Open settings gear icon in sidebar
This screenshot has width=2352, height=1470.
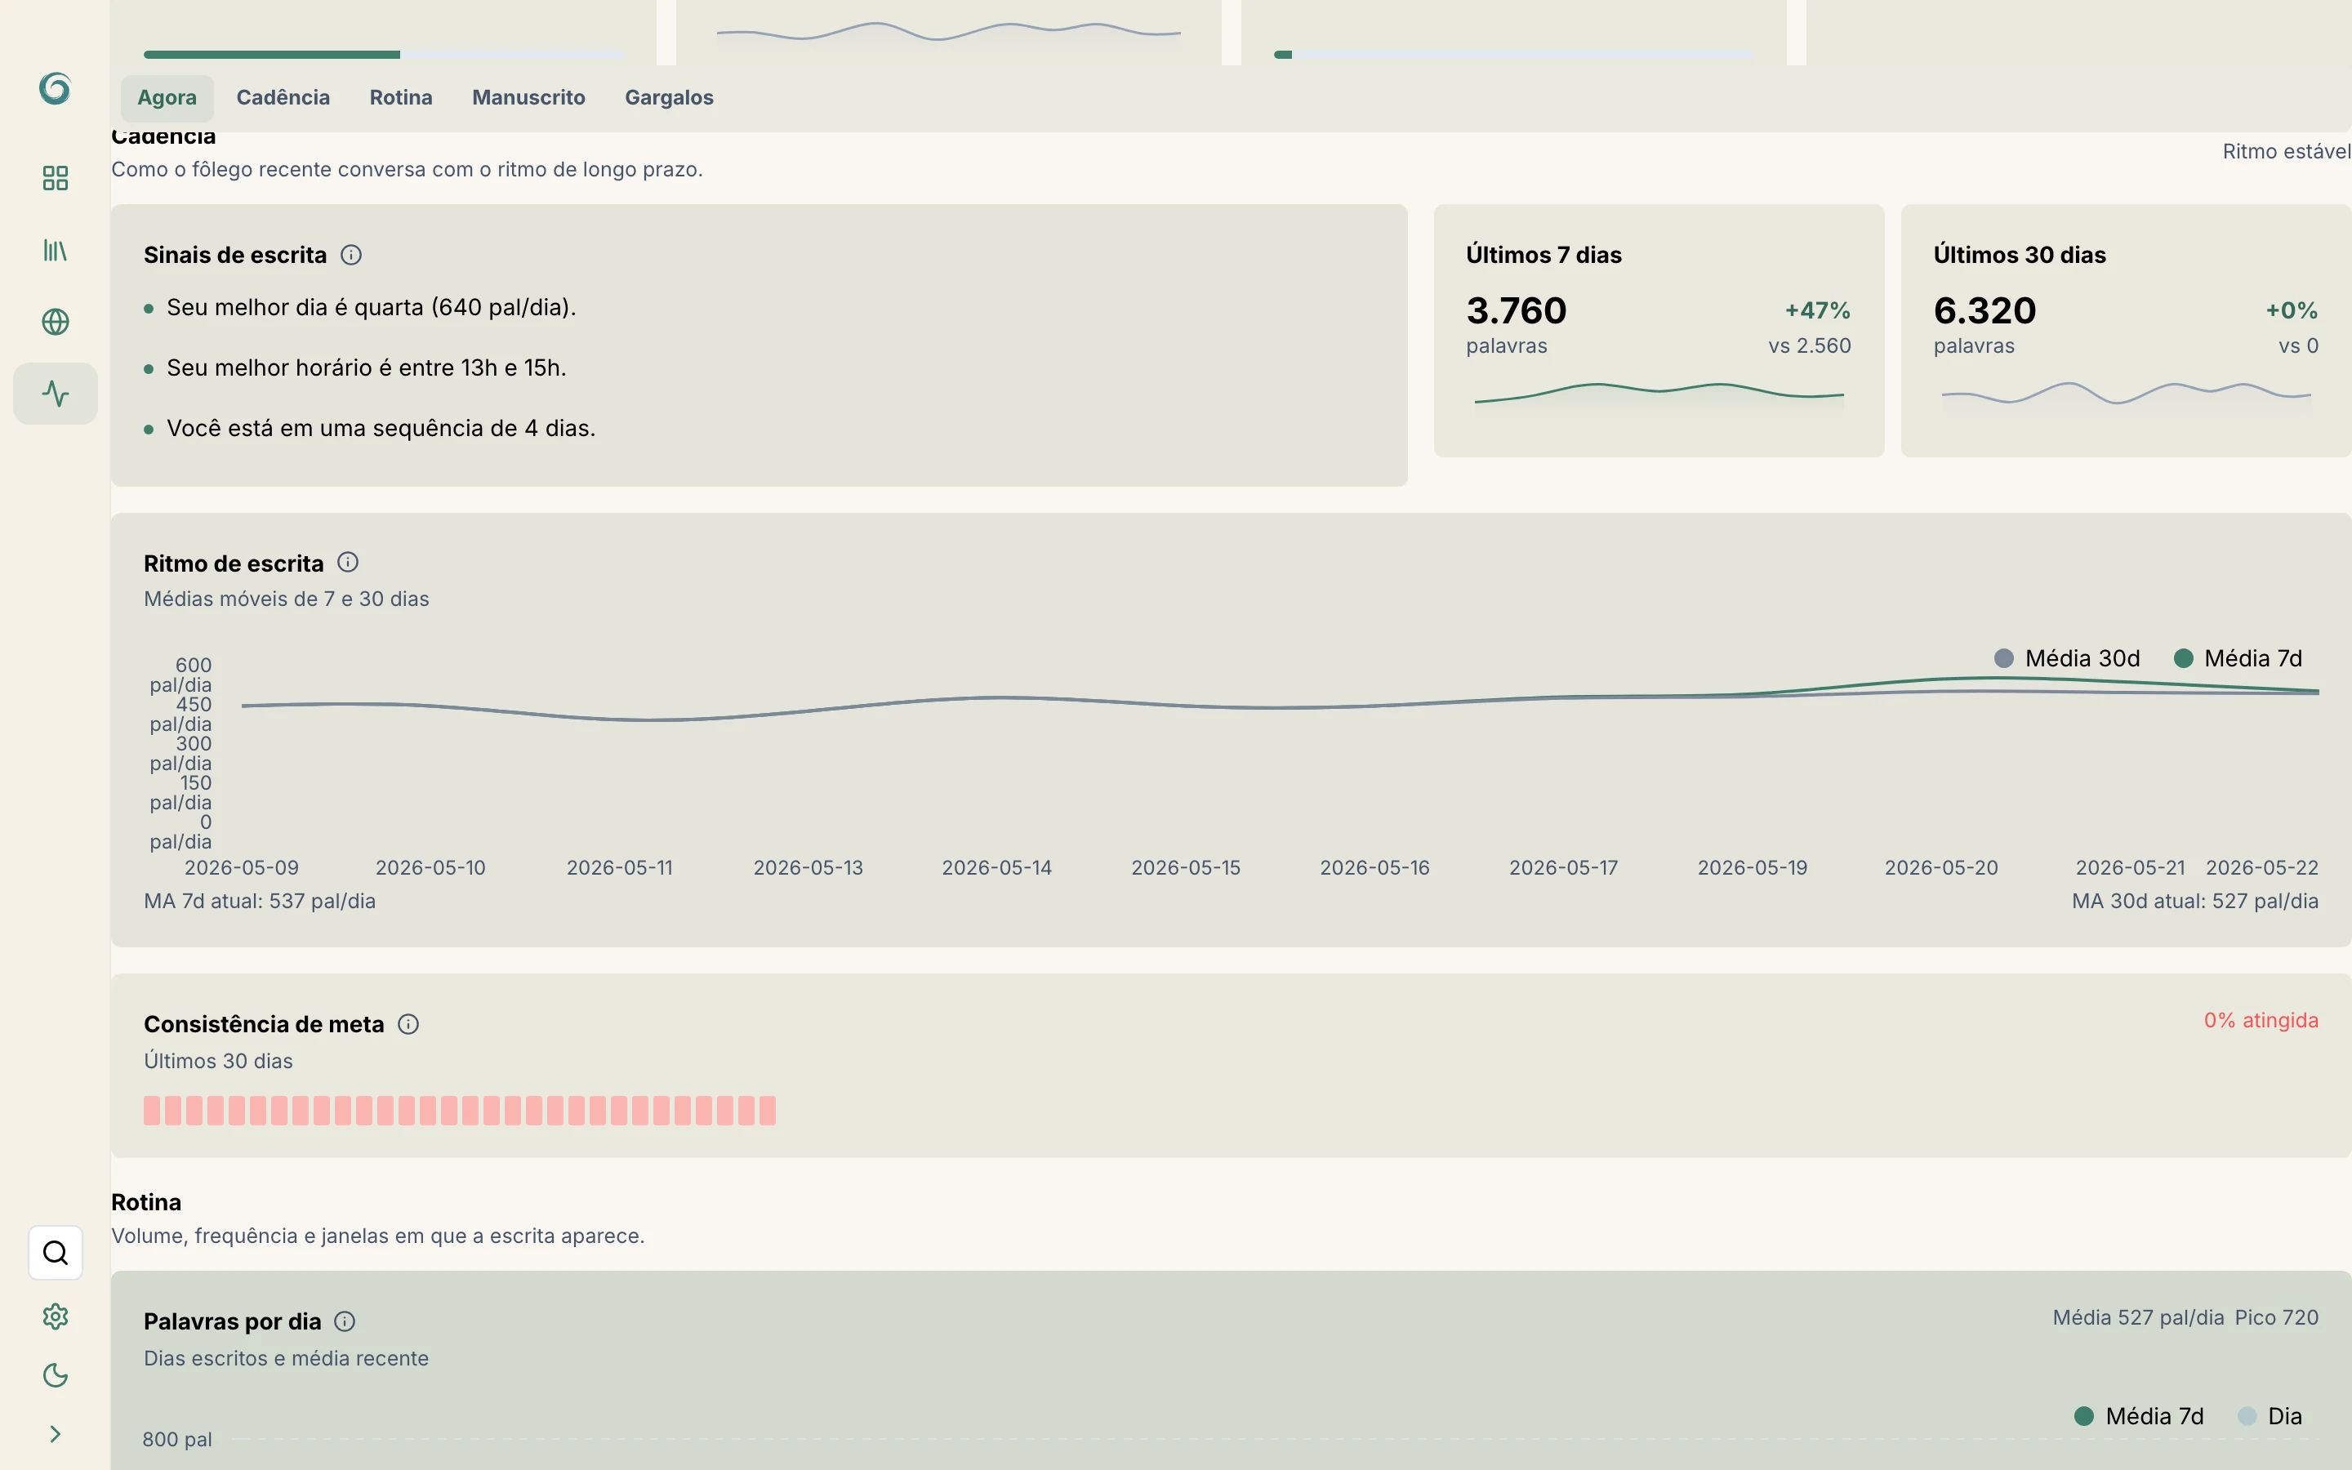pyautogui.click(x=56, y=1316)
